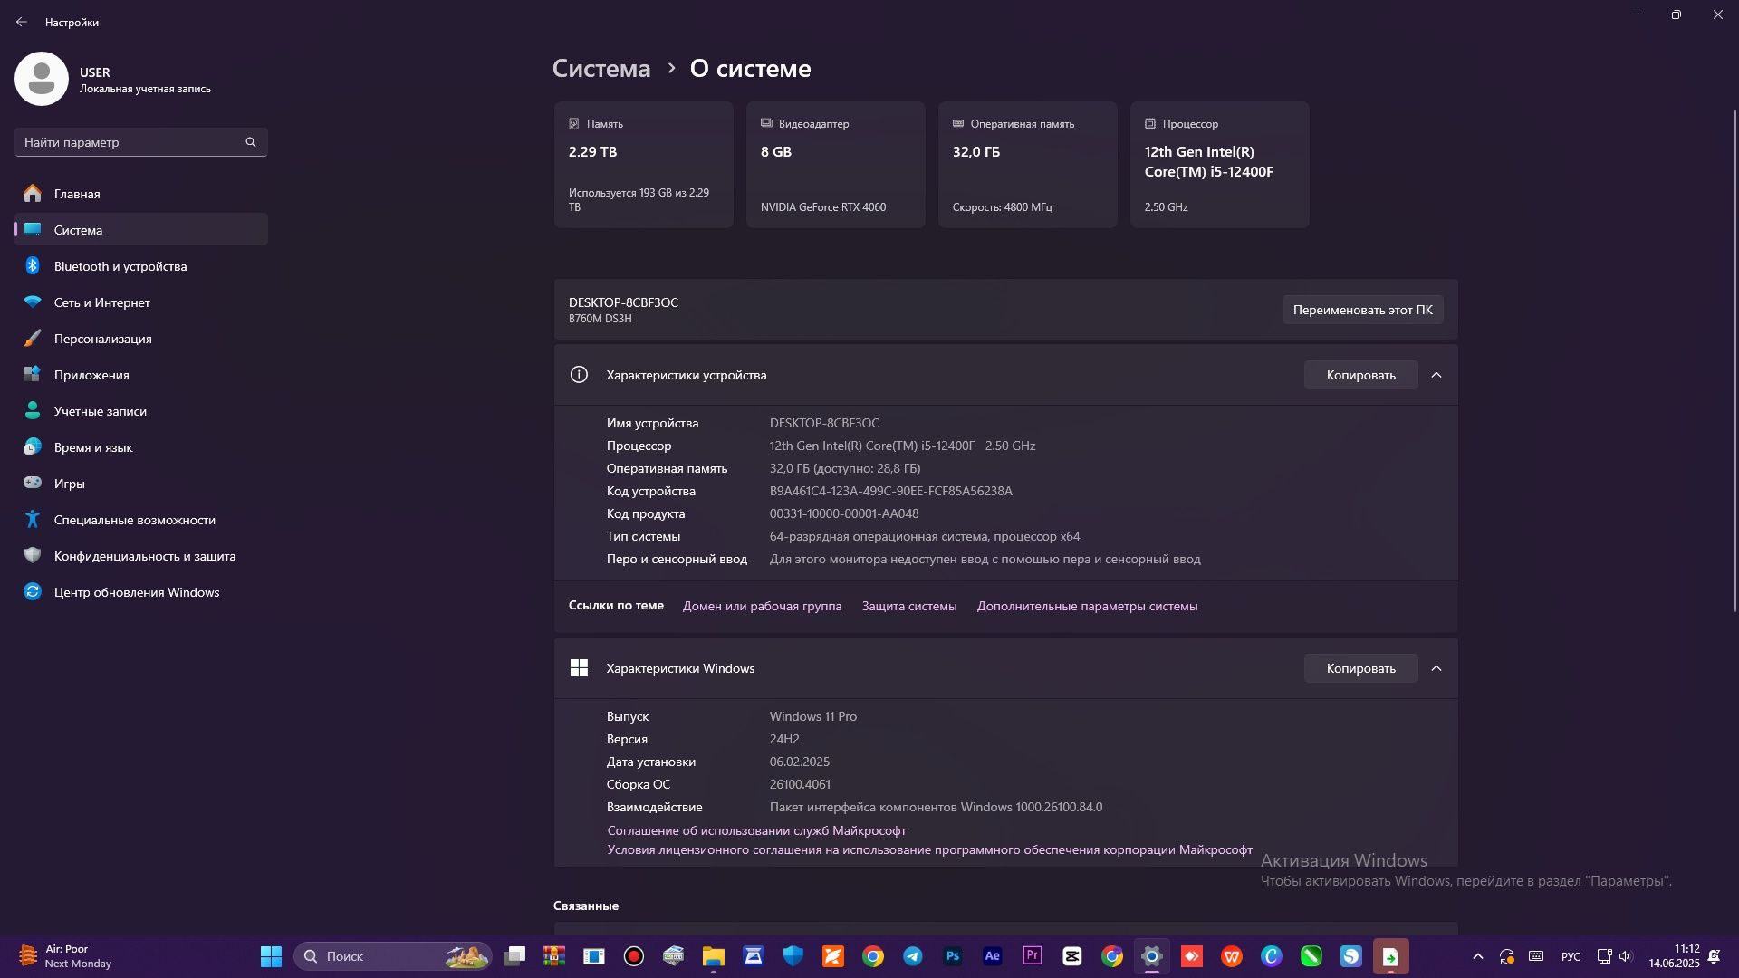Open the USER local account profile
The height and width of the screenshot is (978, 1739).
pos(113,79)
